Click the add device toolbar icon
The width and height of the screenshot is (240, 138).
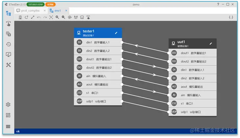coord(20,17)
